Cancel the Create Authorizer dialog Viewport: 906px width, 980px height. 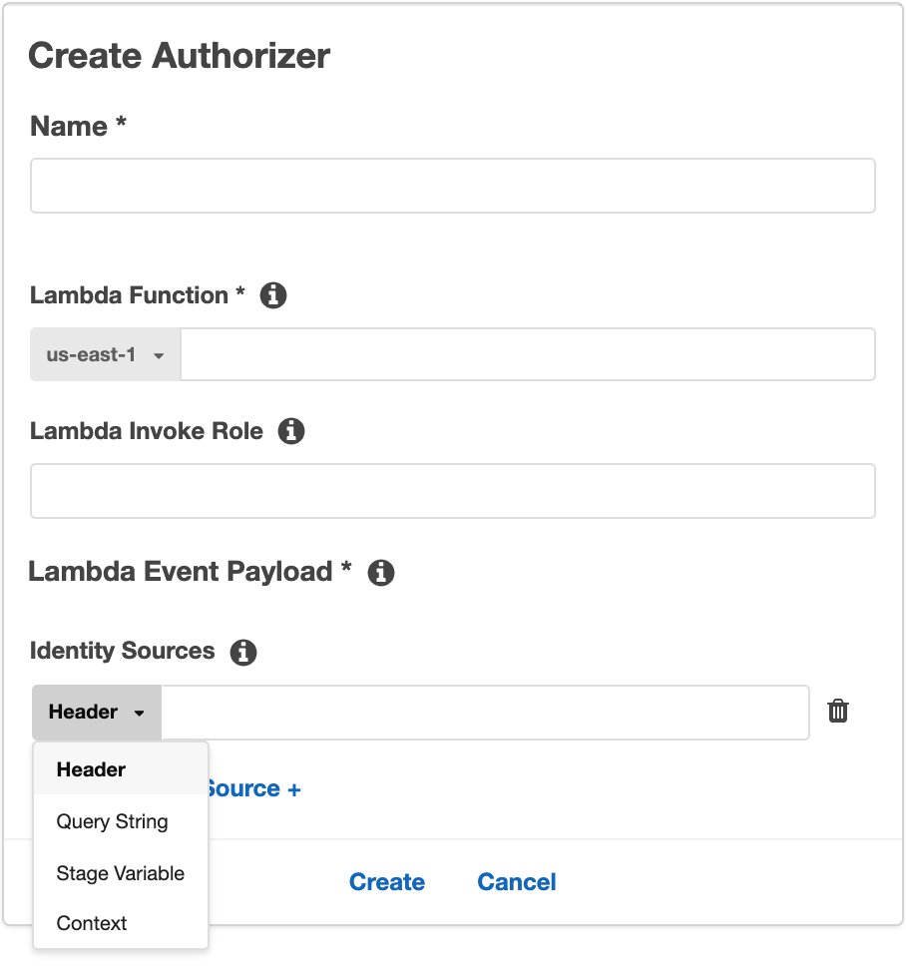516,882
